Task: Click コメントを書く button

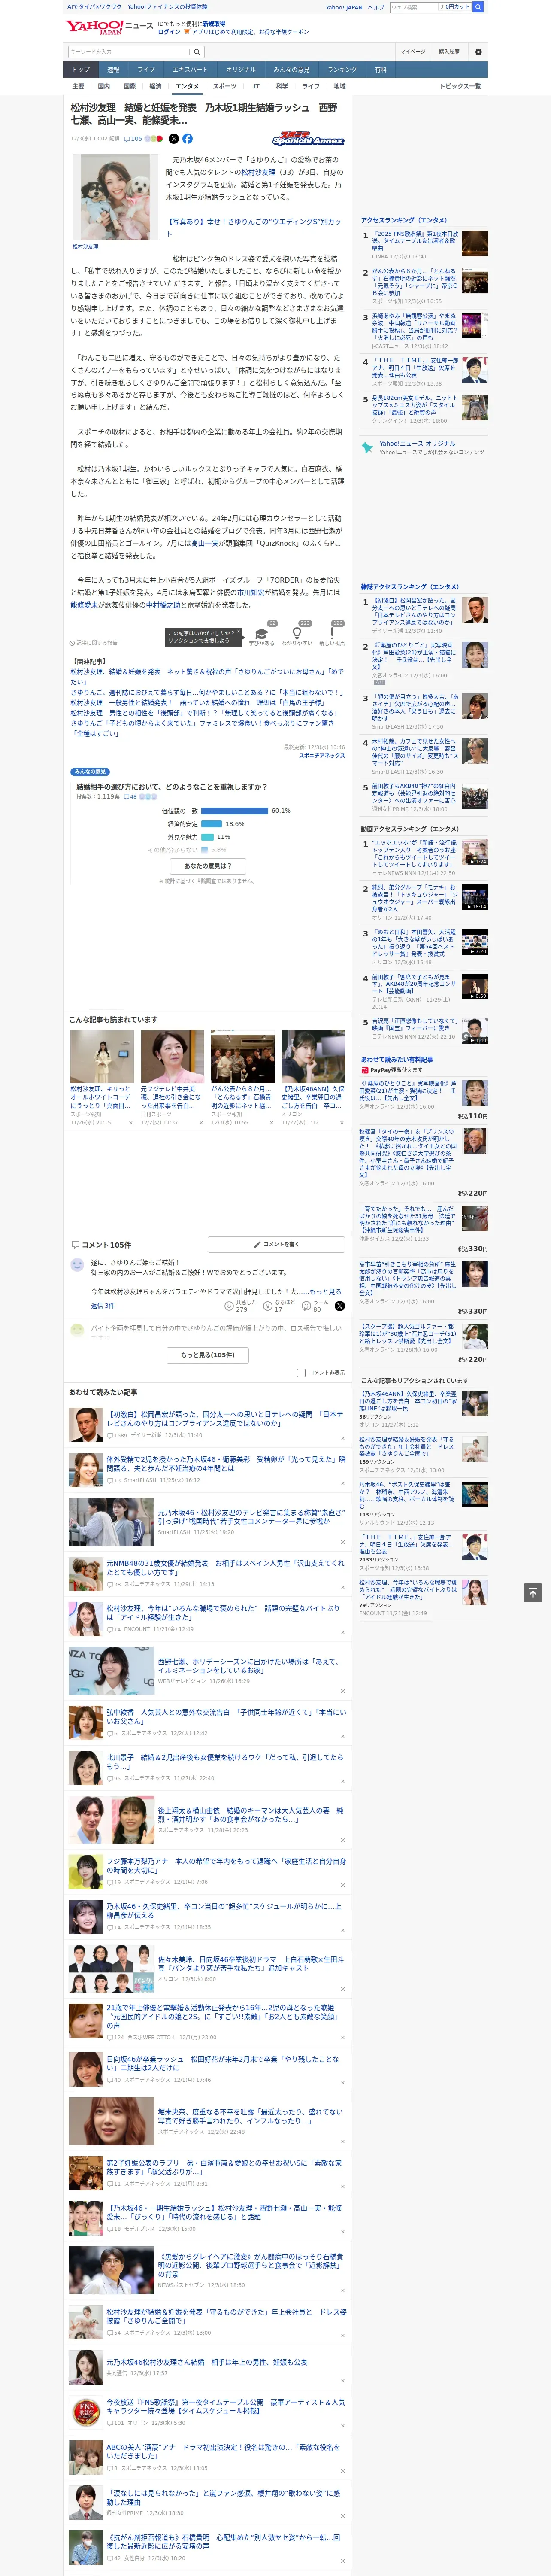Action: (x=276, y=1245)
